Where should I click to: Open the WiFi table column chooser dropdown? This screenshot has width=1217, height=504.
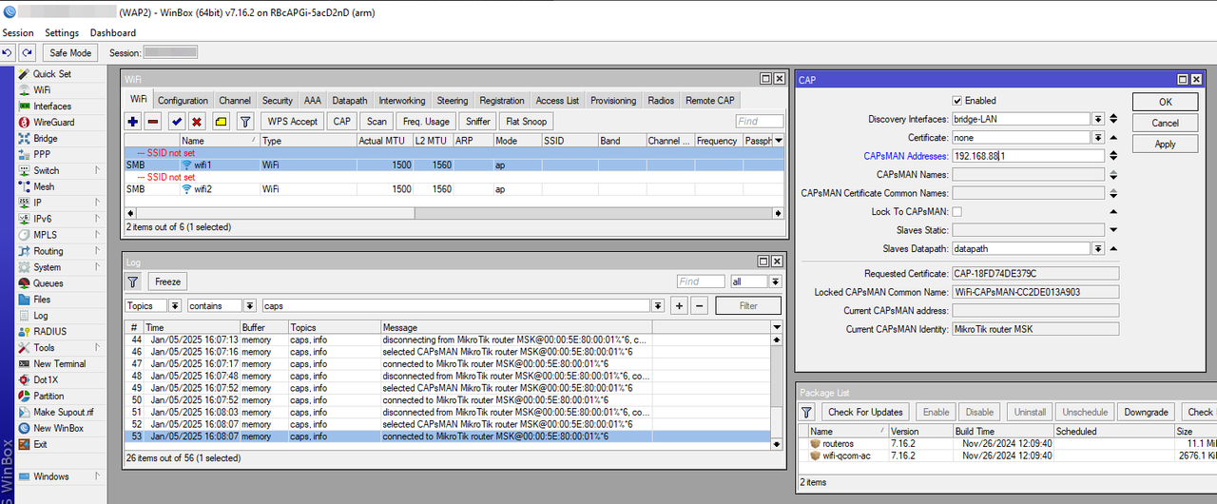click(x=778, y=141)
